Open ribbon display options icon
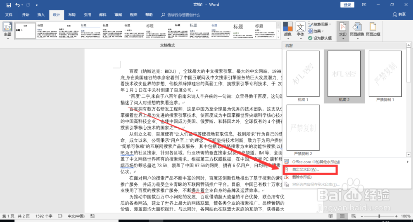The height and width of the screenshot is (222, 413). [364, 5]
